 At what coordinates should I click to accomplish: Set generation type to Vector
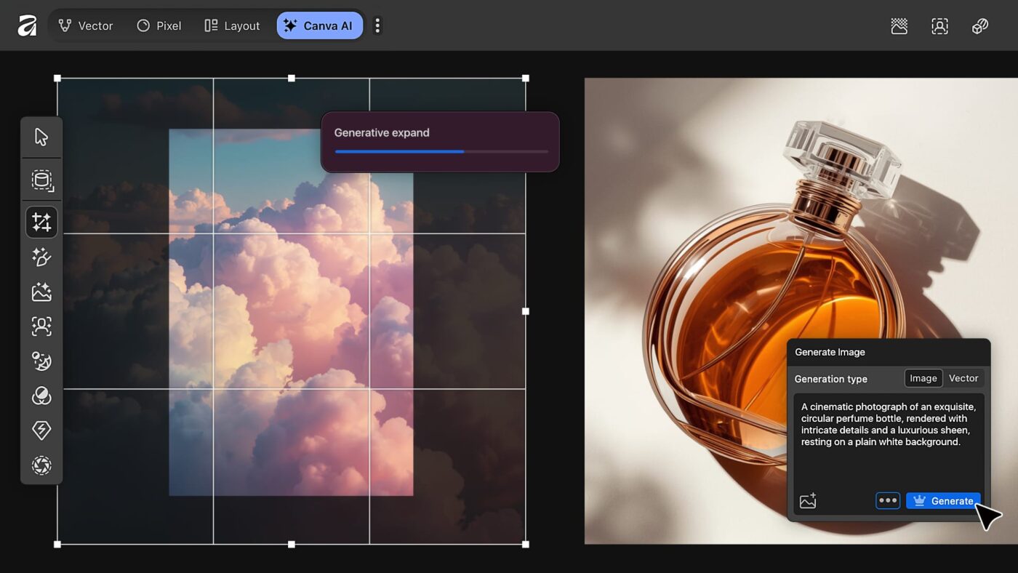click(963, 378)
